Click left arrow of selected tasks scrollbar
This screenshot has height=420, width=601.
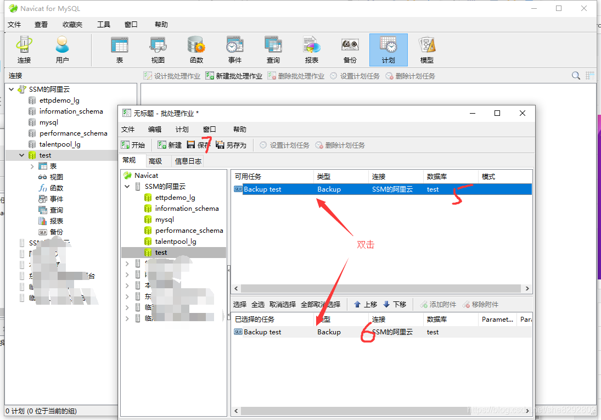coord(236,411)
